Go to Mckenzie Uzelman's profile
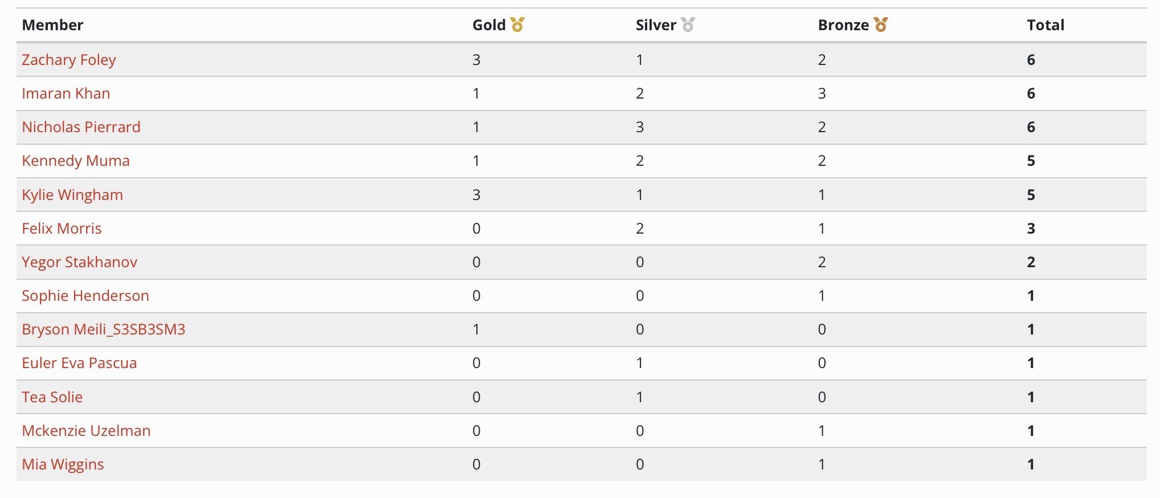The width and height of the screenshot is (1160, 498). tap(86, 431)
